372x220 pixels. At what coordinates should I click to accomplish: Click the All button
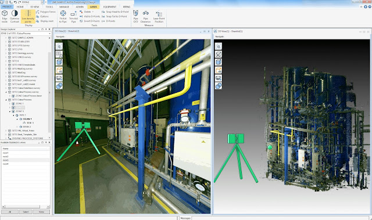pos(10,212)
